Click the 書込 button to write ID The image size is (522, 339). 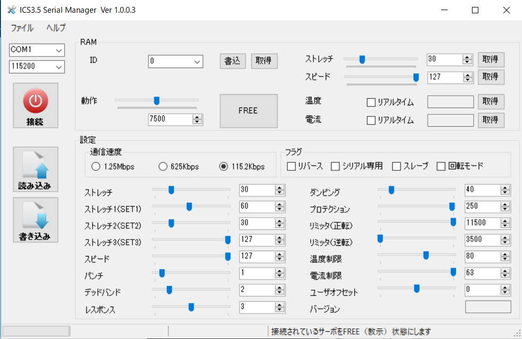click(232, 61)
